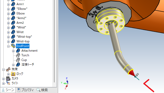Expand the *Wrist-top* tree node
164x93 pixels.
8,37
